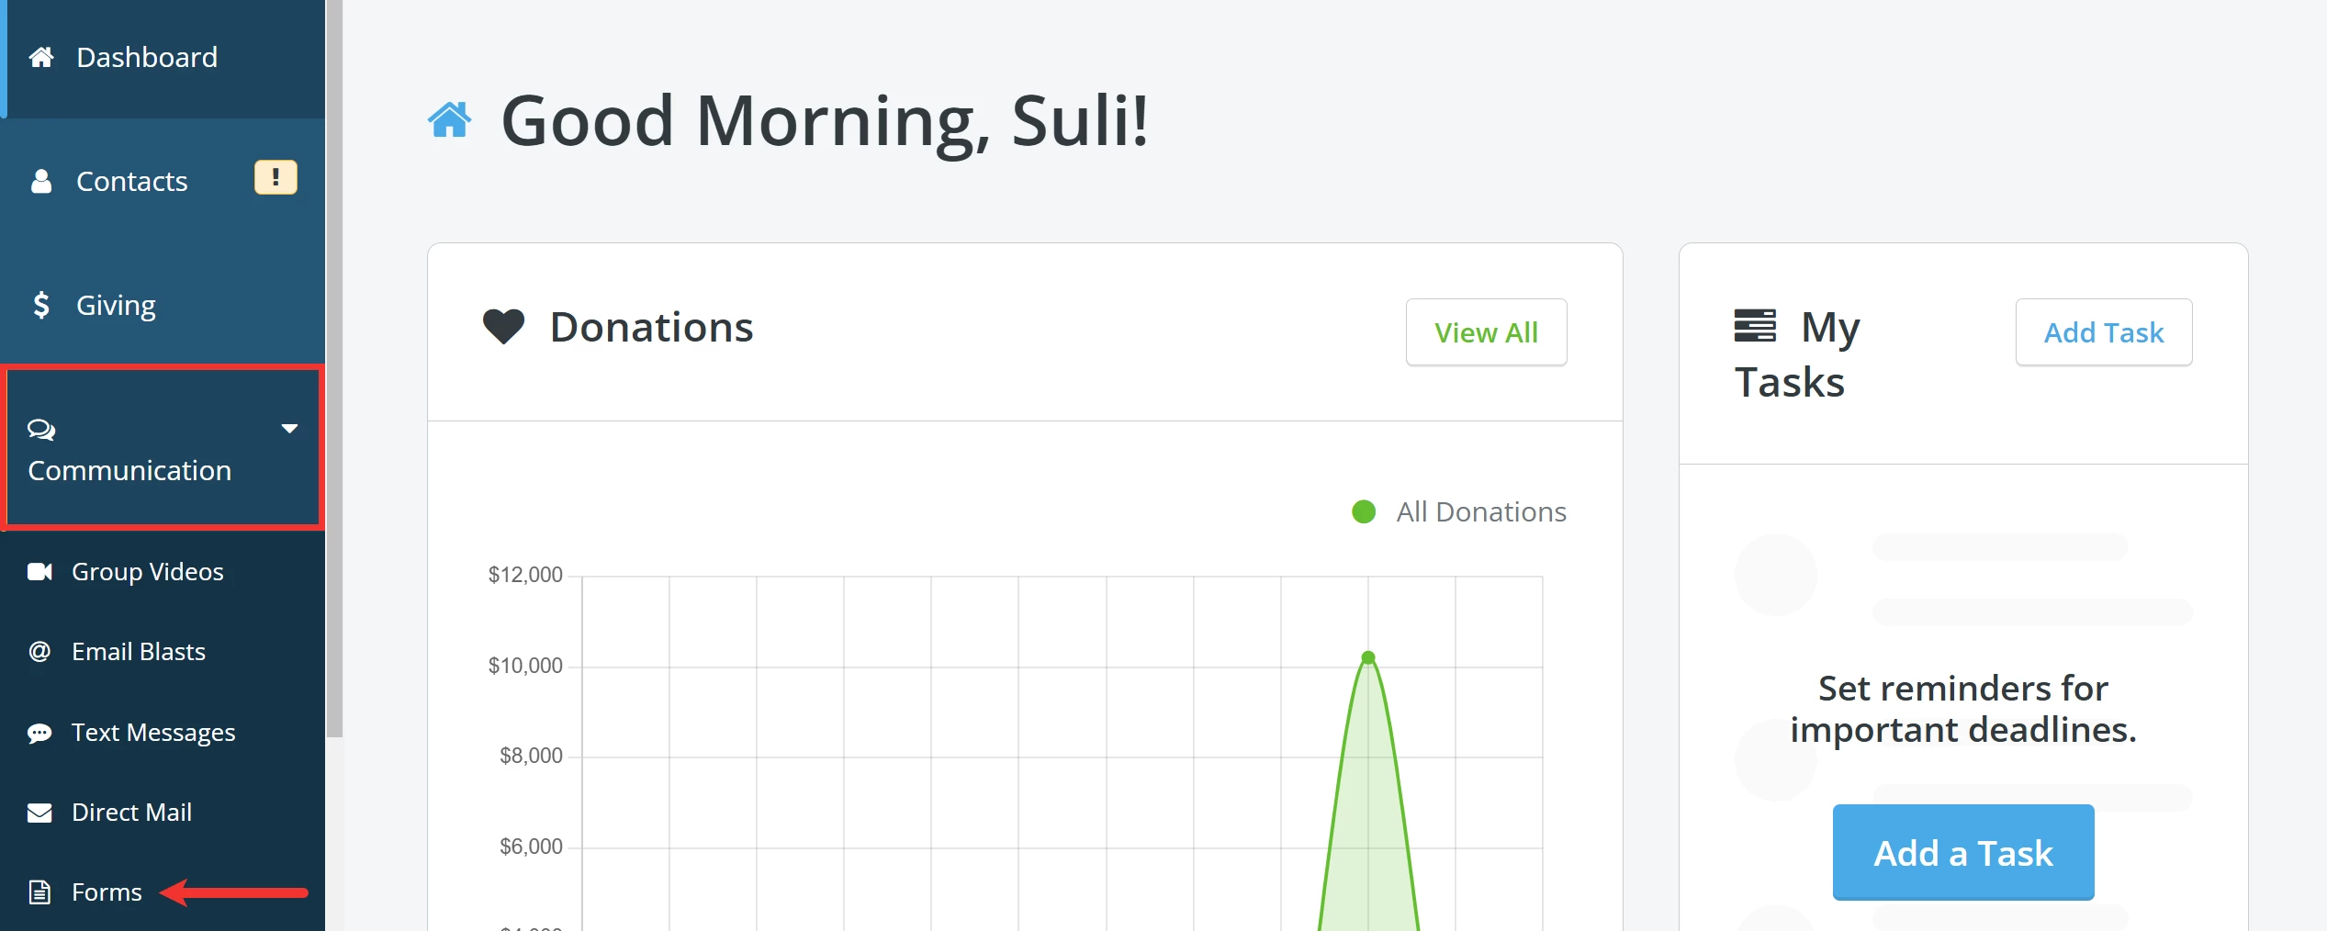Click the Dashboard home icon in sidebar
This screenshot has width=2327, height=931.
point(41,58)
